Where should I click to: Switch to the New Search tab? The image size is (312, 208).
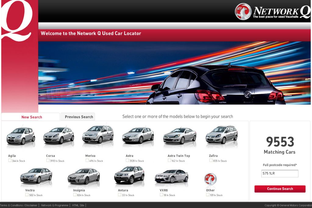tap(31, 117)
